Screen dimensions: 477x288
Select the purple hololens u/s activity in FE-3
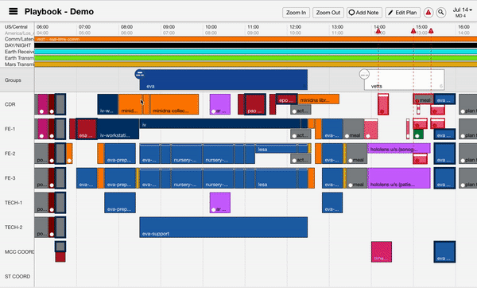pos(399,178)
